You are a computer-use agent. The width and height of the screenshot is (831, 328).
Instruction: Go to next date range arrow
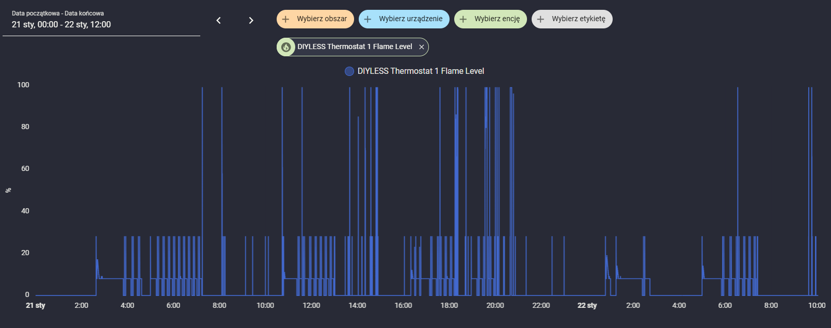(x=251, y=20)
